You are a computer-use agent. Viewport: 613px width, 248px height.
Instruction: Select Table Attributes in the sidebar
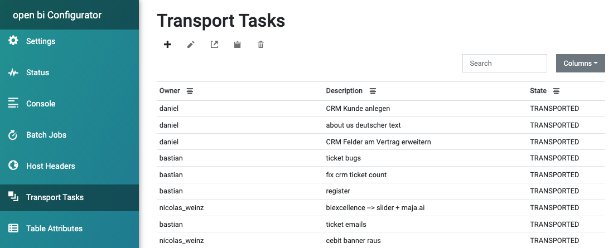click(x=69, y=228)
